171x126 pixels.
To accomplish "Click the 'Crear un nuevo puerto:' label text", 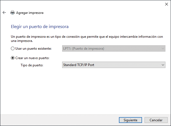I will [x=32, y=58].
